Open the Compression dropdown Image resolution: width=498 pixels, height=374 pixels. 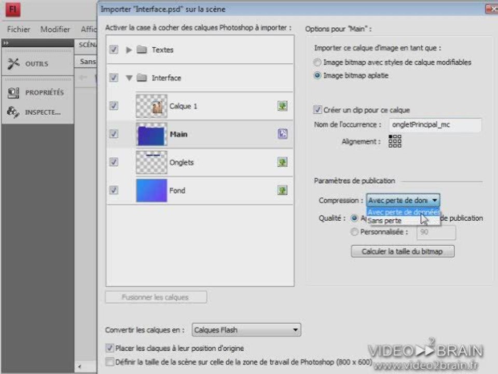point(403,201)
